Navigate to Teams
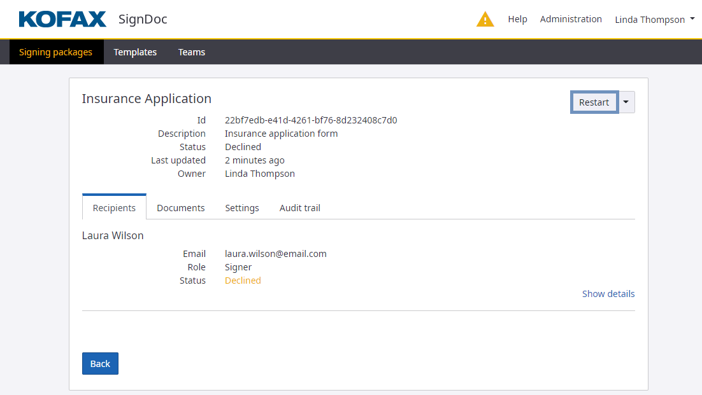 click(x=191, y=52)
